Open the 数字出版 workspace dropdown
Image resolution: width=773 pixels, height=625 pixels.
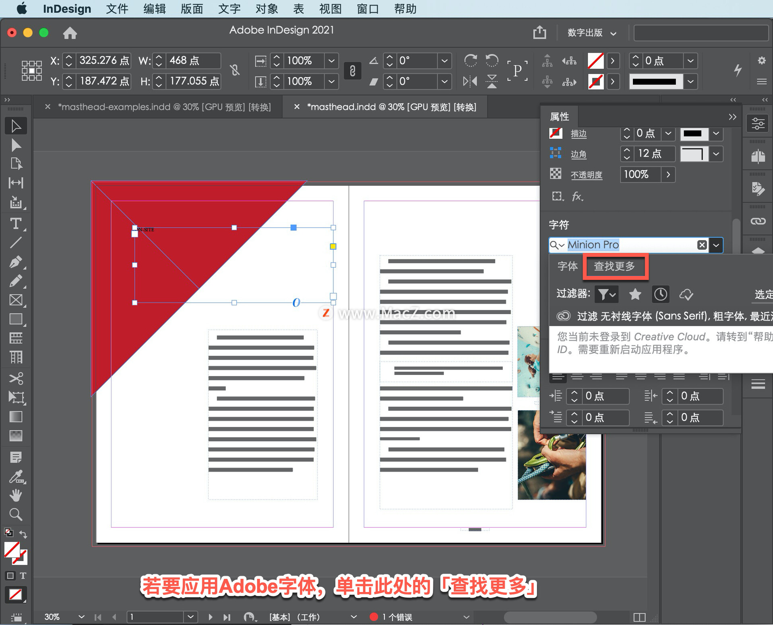(x=592, y=33)
